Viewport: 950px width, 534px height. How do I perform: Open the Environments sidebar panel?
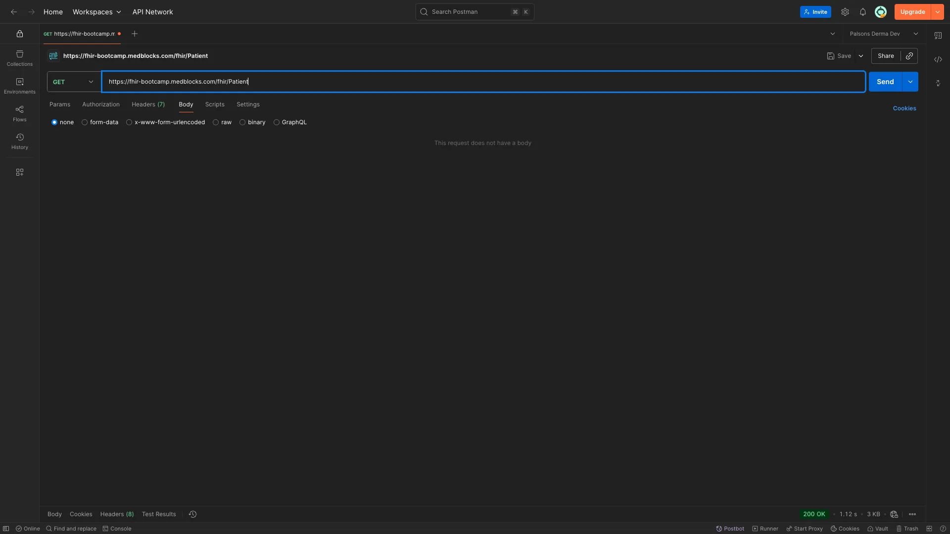pyautogui.click(x=19, y=85)
